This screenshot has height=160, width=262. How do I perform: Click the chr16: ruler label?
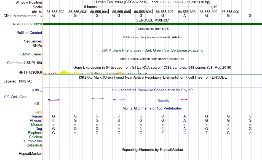37,12
